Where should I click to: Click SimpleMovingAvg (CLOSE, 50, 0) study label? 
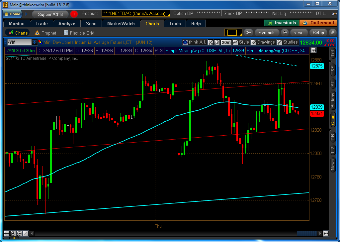197,51
